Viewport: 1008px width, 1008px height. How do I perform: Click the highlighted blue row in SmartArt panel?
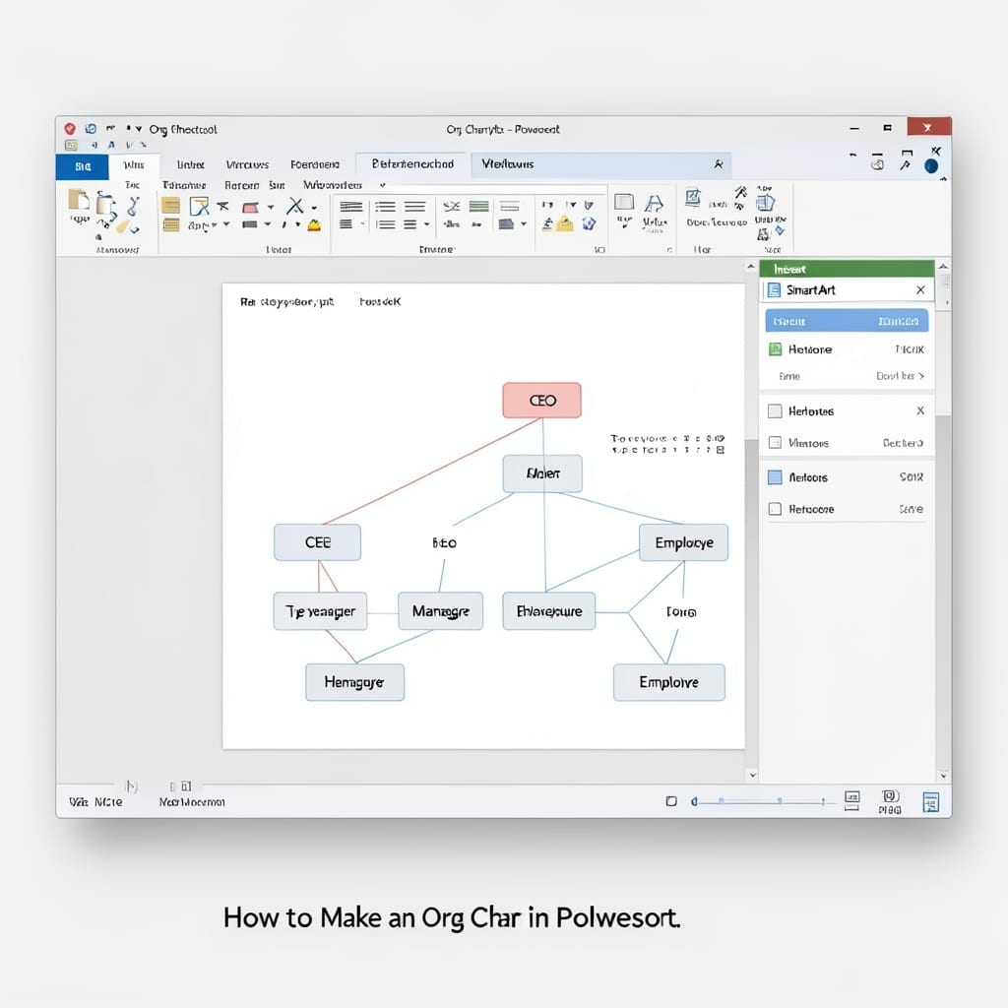pyautogui.click(x=847, y=321)
